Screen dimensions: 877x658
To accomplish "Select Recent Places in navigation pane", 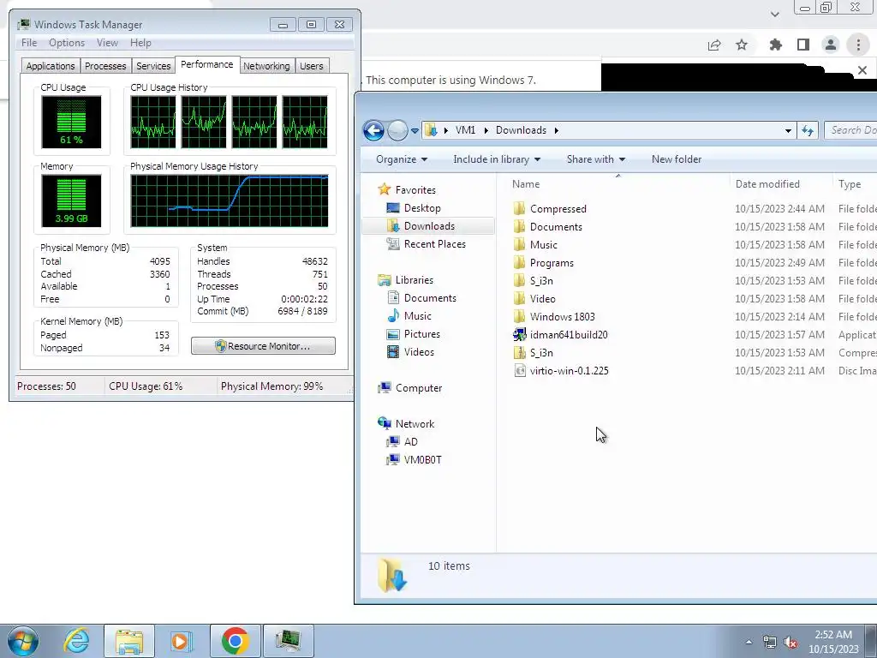I will click(434, 244).
